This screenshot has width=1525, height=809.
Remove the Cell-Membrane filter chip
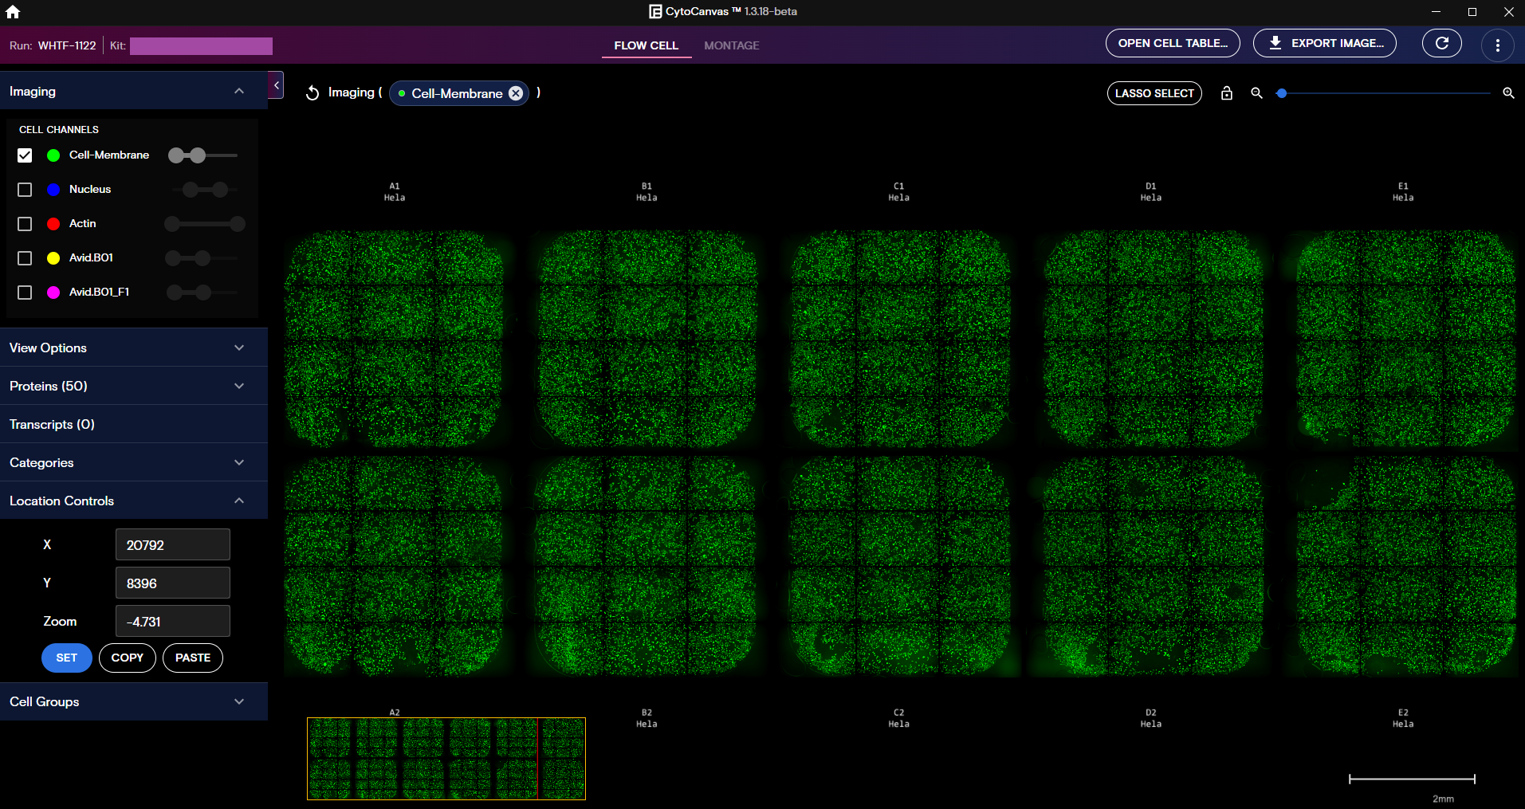tap(515, 93)
